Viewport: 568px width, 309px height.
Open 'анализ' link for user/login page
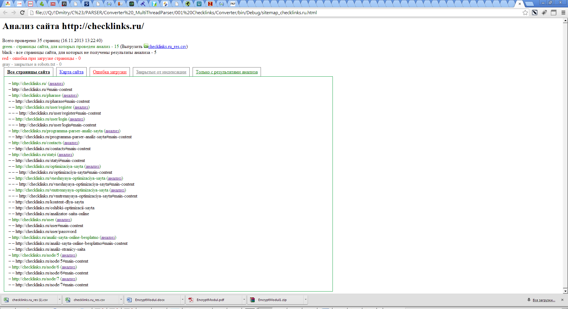pos(77,119)
